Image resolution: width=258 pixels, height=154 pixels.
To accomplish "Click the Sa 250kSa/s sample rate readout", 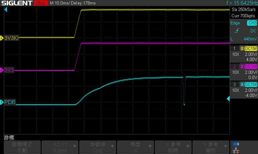I will 244,10.
